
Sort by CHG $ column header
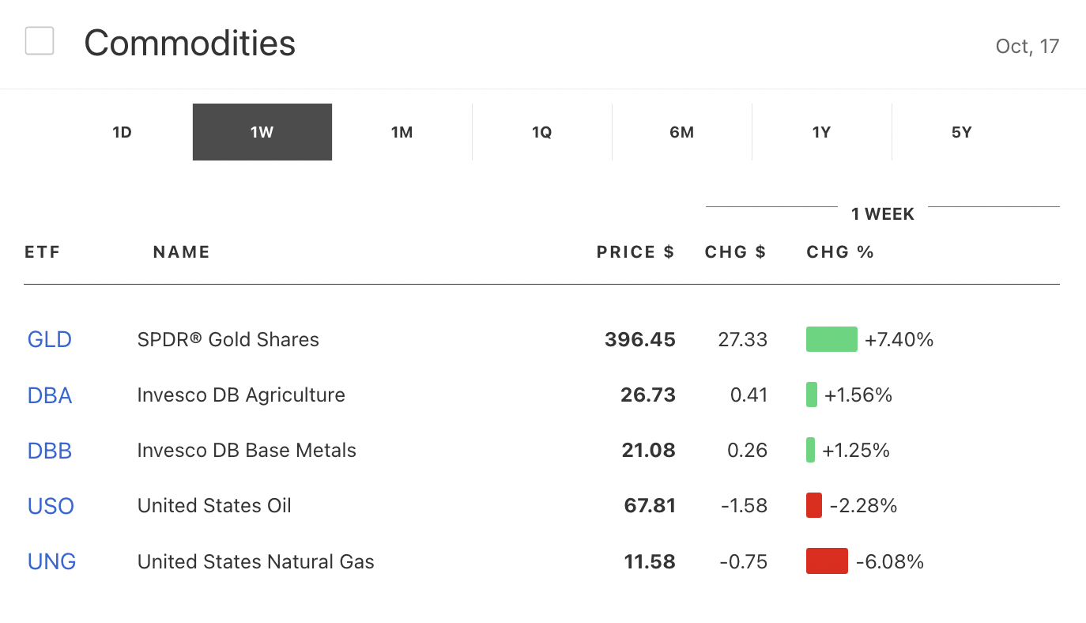click(735, 252)
